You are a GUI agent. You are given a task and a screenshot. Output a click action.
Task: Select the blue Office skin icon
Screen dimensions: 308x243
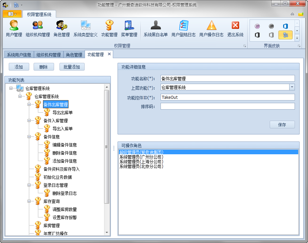point(285,26)
